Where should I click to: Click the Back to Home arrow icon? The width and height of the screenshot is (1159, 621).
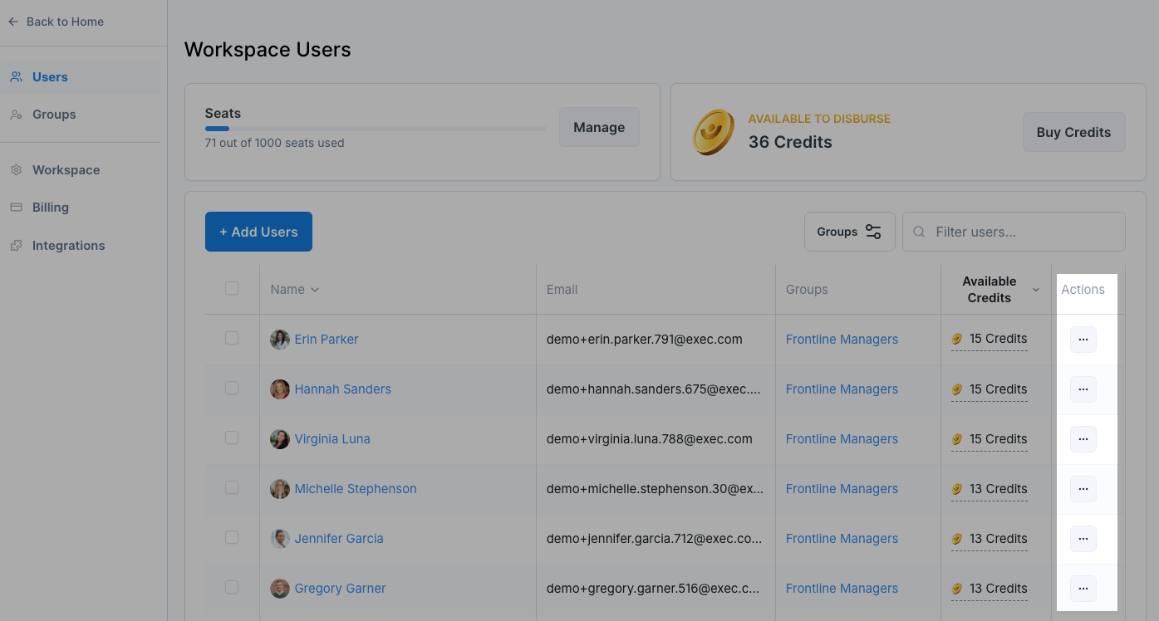13,22
